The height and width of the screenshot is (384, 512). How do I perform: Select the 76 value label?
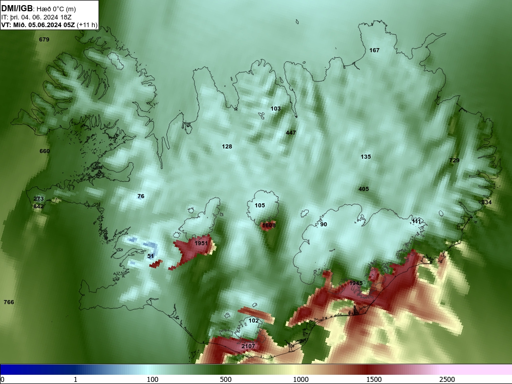point(141,196)
